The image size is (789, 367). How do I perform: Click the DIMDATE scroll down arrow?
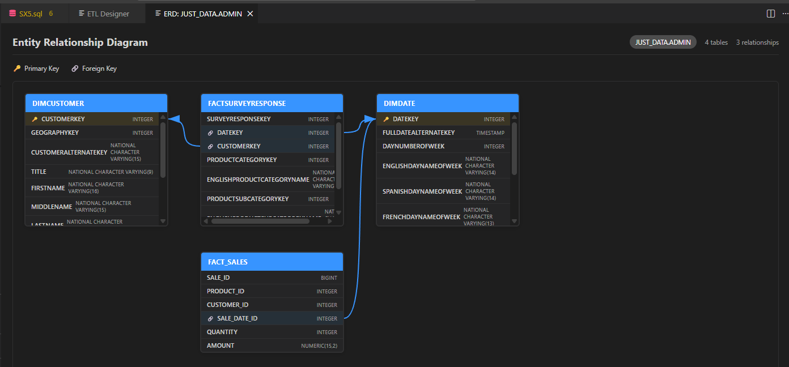(x=515, y=221)
